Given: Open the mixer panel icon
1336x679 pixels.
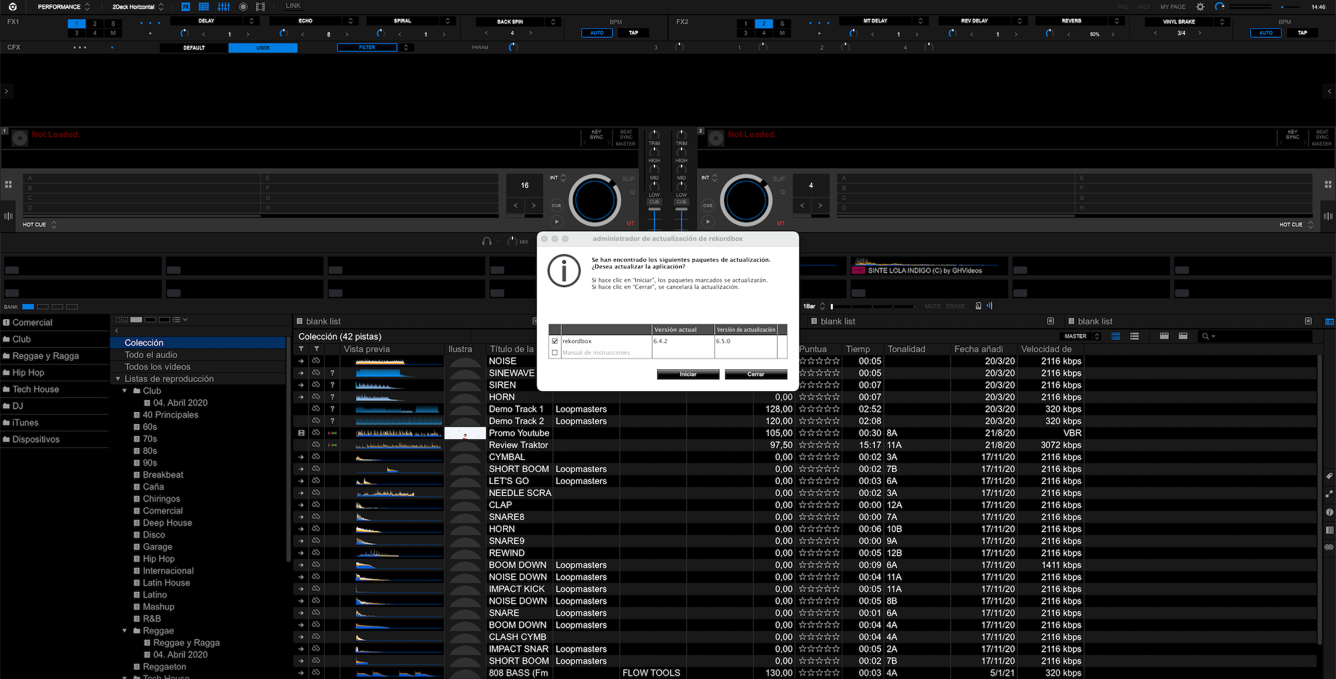Looking at the screenshot, I should click(x=224, y=7).
